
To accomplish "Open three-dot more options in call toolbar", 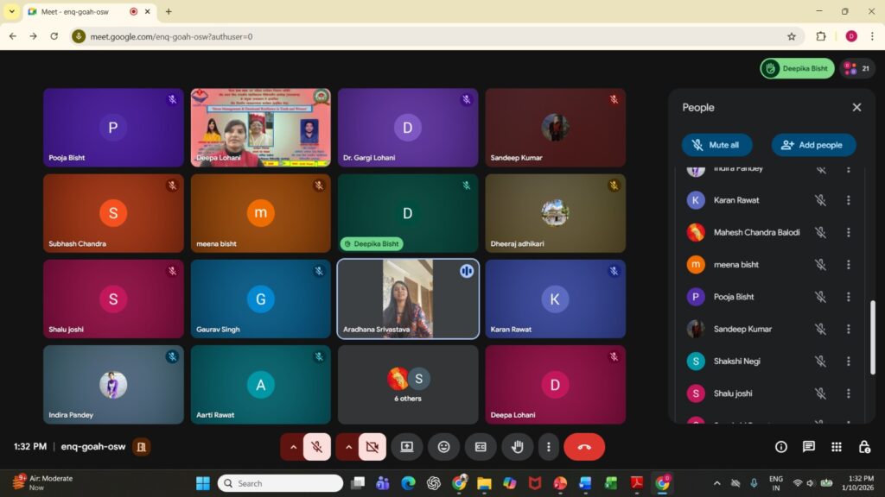I will [x=548, y=447].
